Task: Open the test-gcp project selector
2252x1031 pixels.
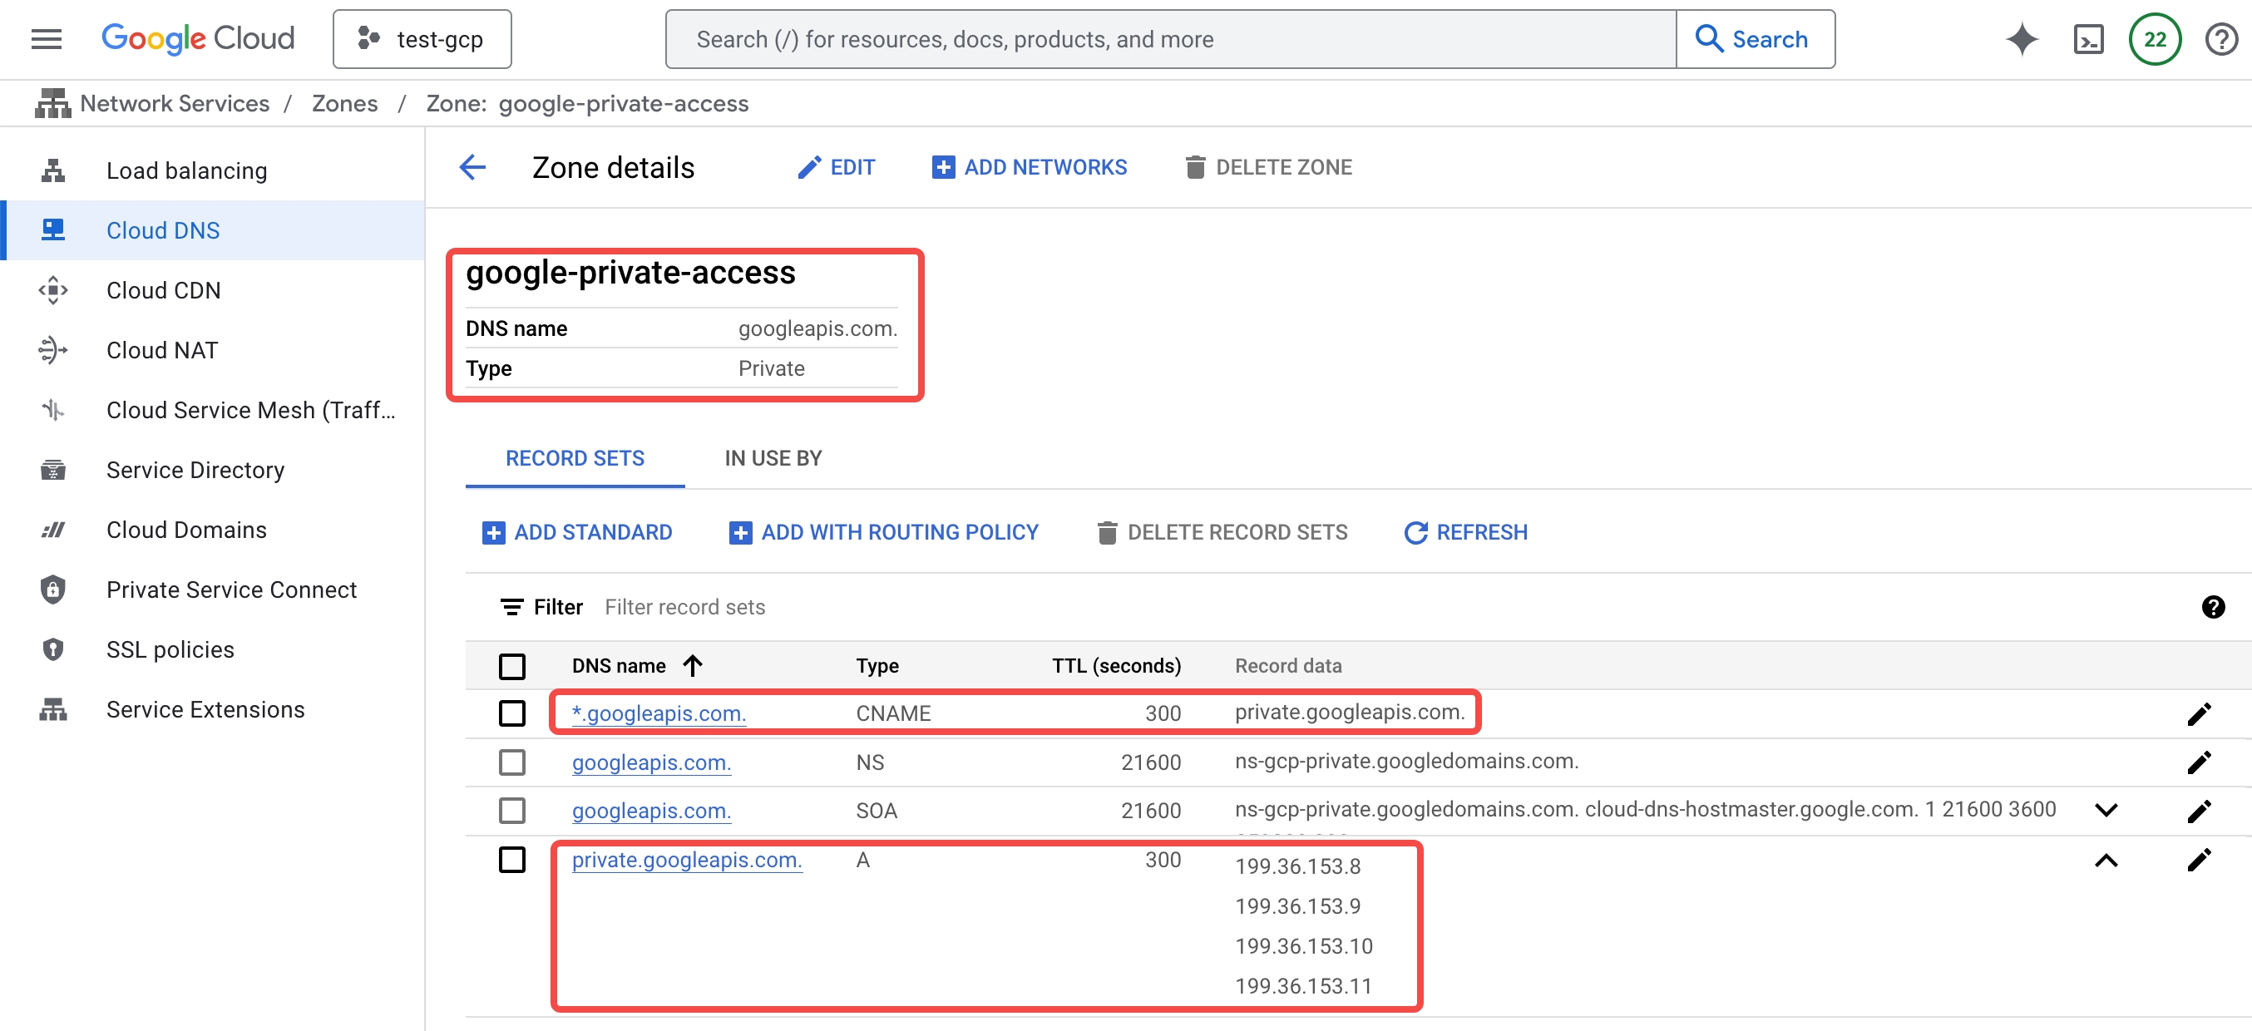Action: (422, 39)
